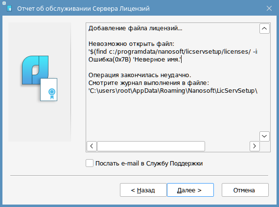
Task: Place cursor in 'Добавление файла лицензий...' line
Action: [135, 28]
